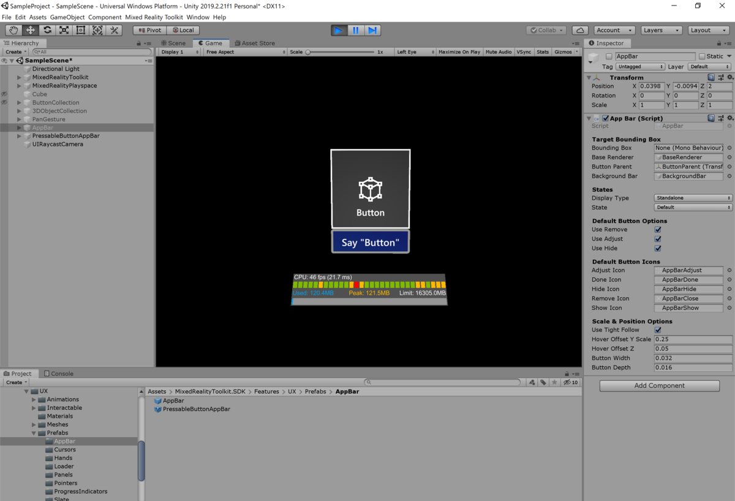Toggle Use Remove checkbox
735x501 pixels.
tap(658, 230)
